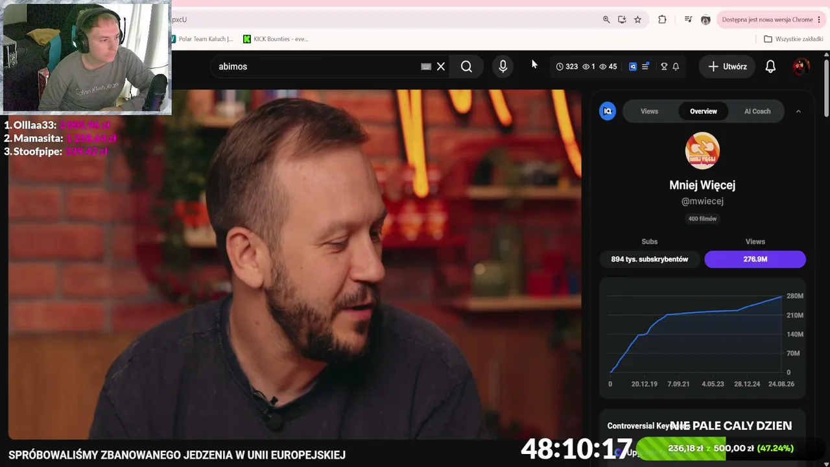Image resolution: width=830 pixels, height=467 pixels.
Task: Click the Utwórz create button
Action: [x=727, y=66]
